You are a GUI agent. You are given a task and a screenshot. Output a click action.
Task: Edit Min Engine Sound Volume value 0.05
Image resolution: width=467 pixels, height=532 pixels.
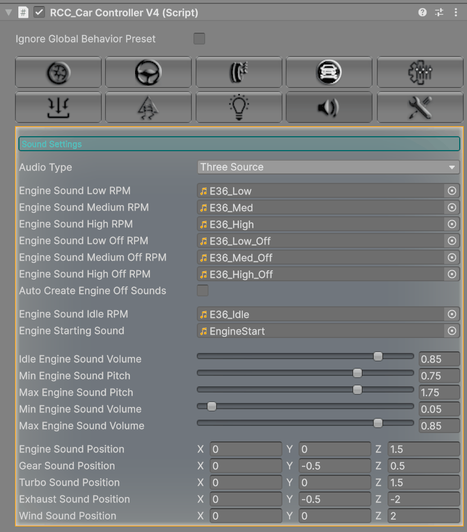(439, 409)
